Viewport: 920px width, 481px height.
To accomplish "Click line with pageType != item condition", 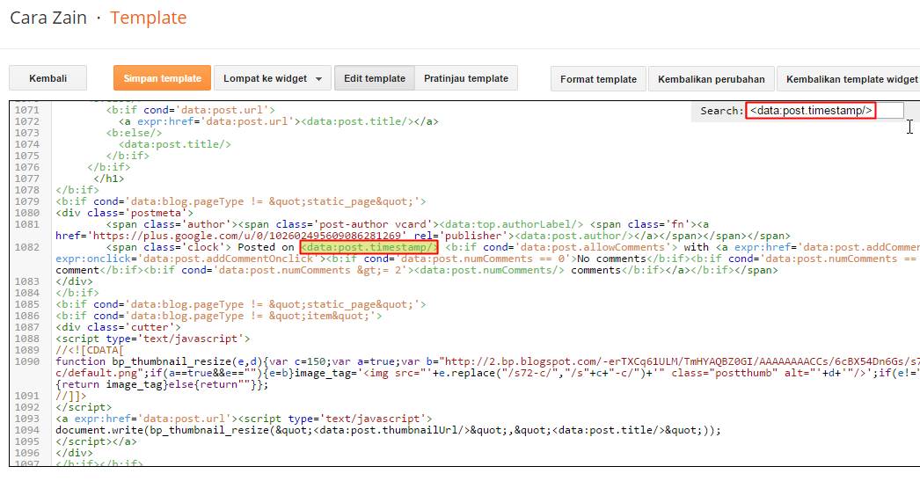I will [219, 316].
